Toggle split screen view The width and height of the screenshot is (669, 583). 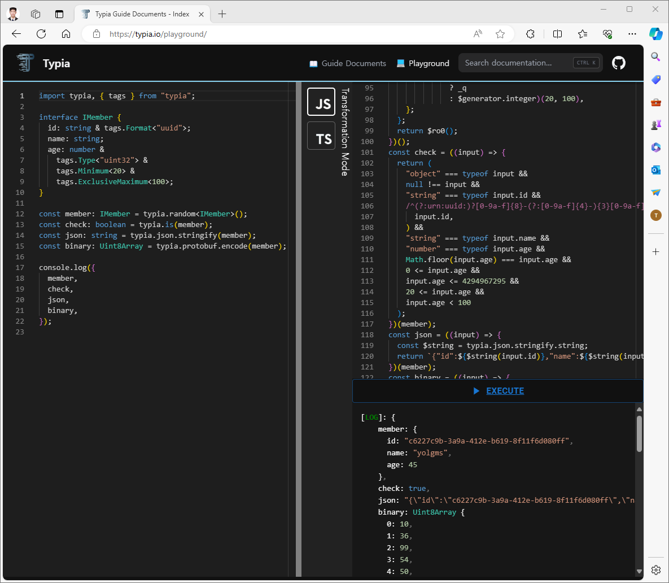[557, 34]
